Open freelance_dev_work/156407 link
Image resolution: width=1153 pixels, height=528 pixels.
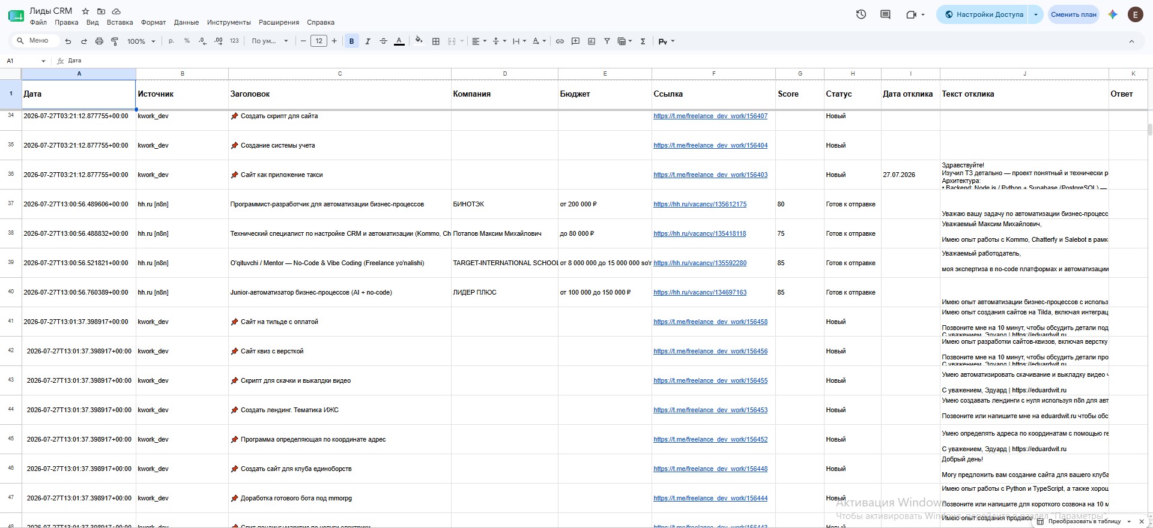click(710, 116)
